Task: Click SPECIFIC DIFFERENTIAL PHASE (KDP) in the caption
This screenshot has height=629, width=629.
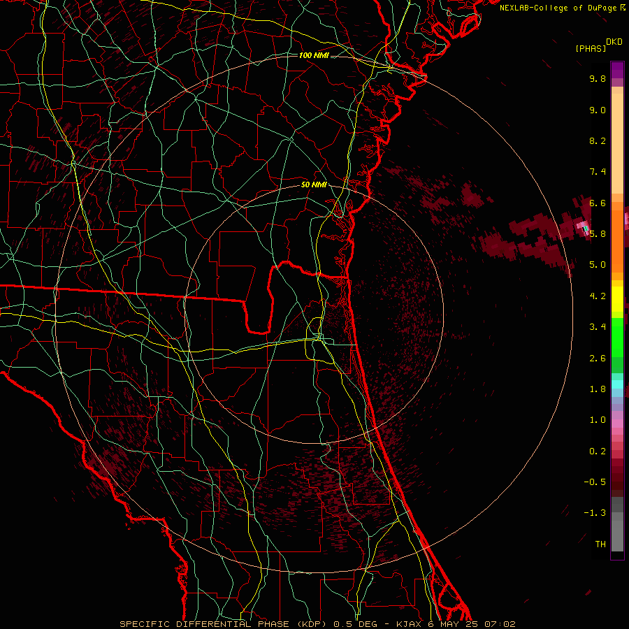Action: point(223,624)
